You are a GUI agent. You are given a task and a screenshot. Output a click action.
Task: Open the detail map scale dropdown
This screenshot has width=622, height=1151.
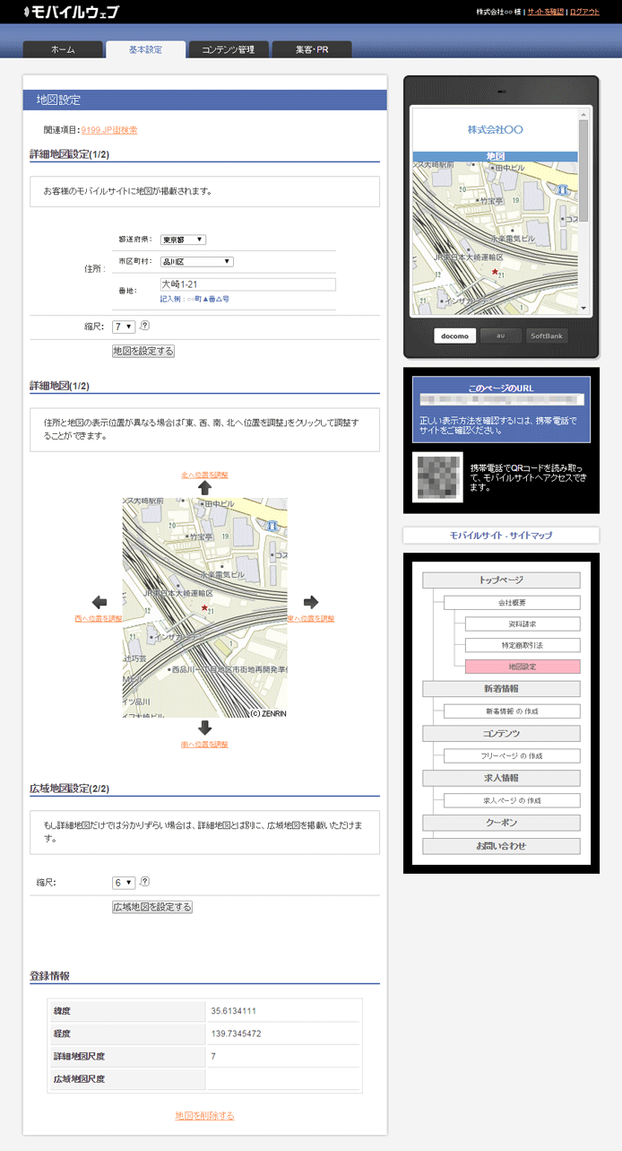(124, 327)
